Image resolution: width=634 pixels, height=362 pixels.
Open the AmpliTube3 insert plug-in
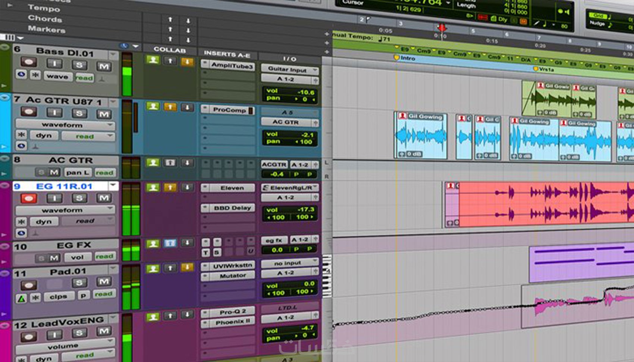click(228, 65)
